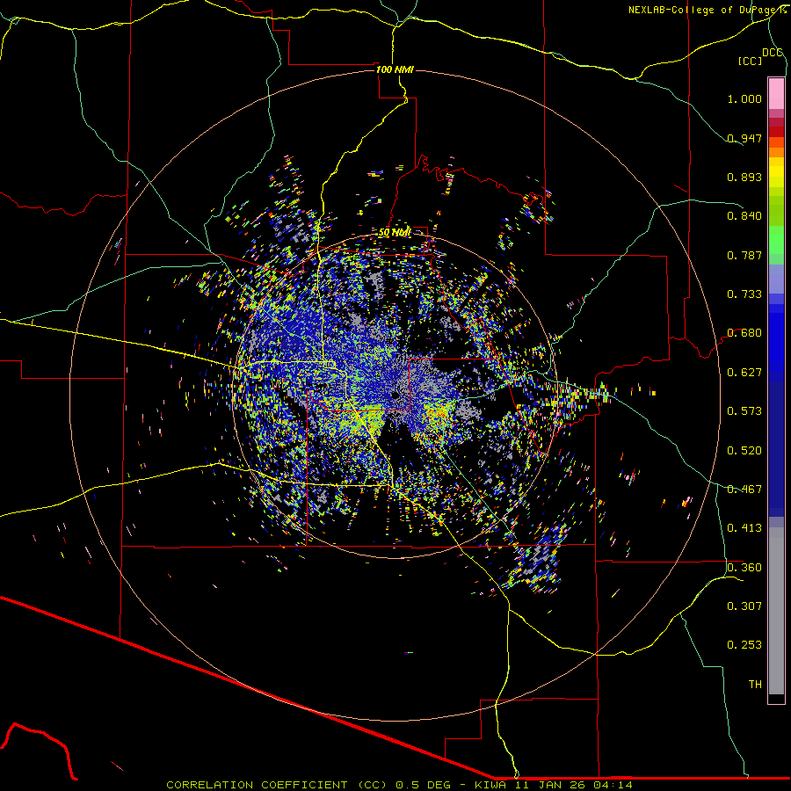Click the CORRELATION COEFFICIENT caption text
The height and width of the screenshot is (791, 791).
pyautogui.click(x=277, y=785)
